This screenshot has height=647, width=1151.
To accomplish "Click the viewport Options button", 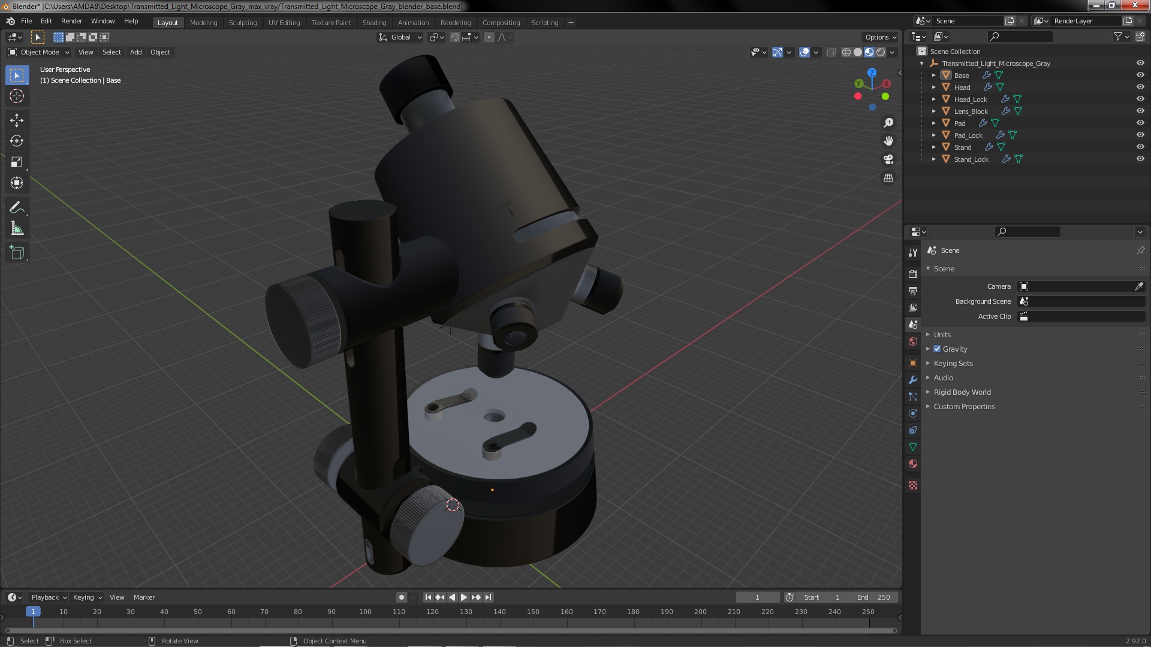I will tap(880, 37).
